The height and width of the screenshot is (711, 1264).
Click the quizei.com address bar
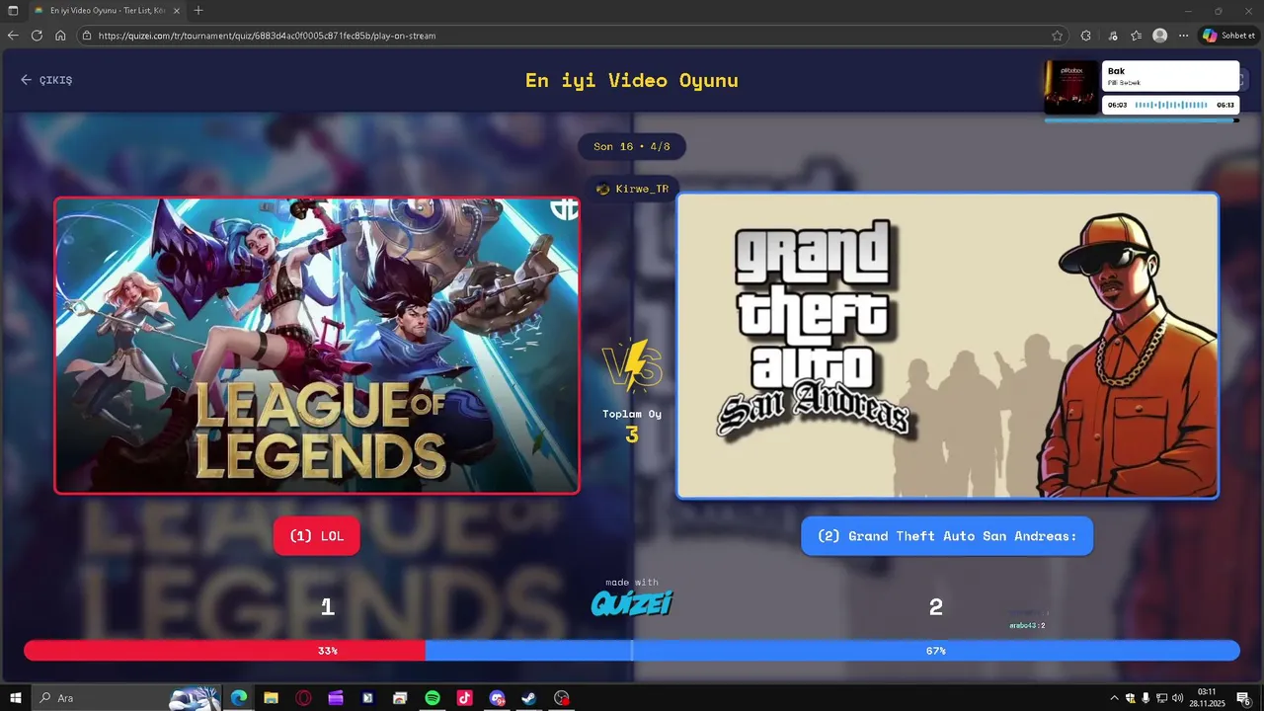pos(573,36)
